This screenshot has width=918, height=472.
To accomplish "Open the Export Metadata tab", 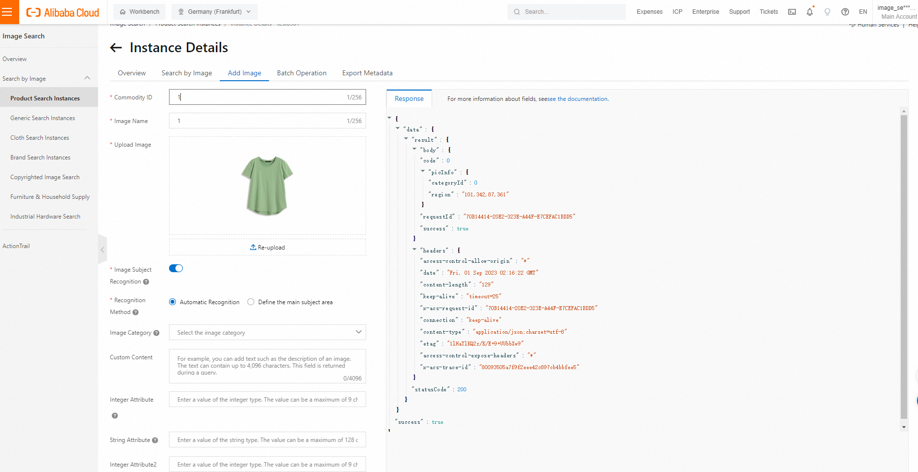I will (367, 73).
